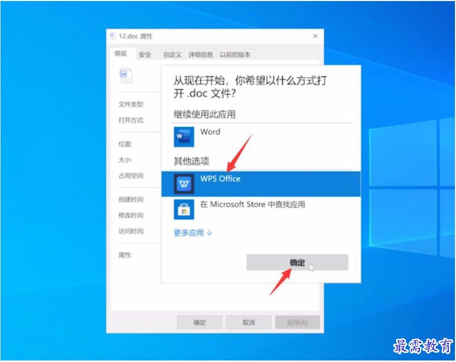Click the 打开方式 label
The width and height of the screenshot is (456, 362).
tap(131, 120)
